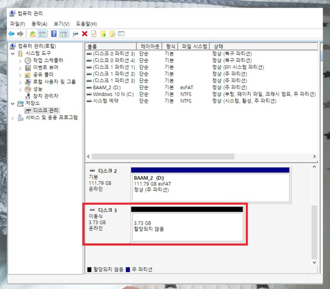Collapse the 시스템 도구 tree node
Viewport: 330px width, 289px height.
pyautogui.click(x=13, y=54)
